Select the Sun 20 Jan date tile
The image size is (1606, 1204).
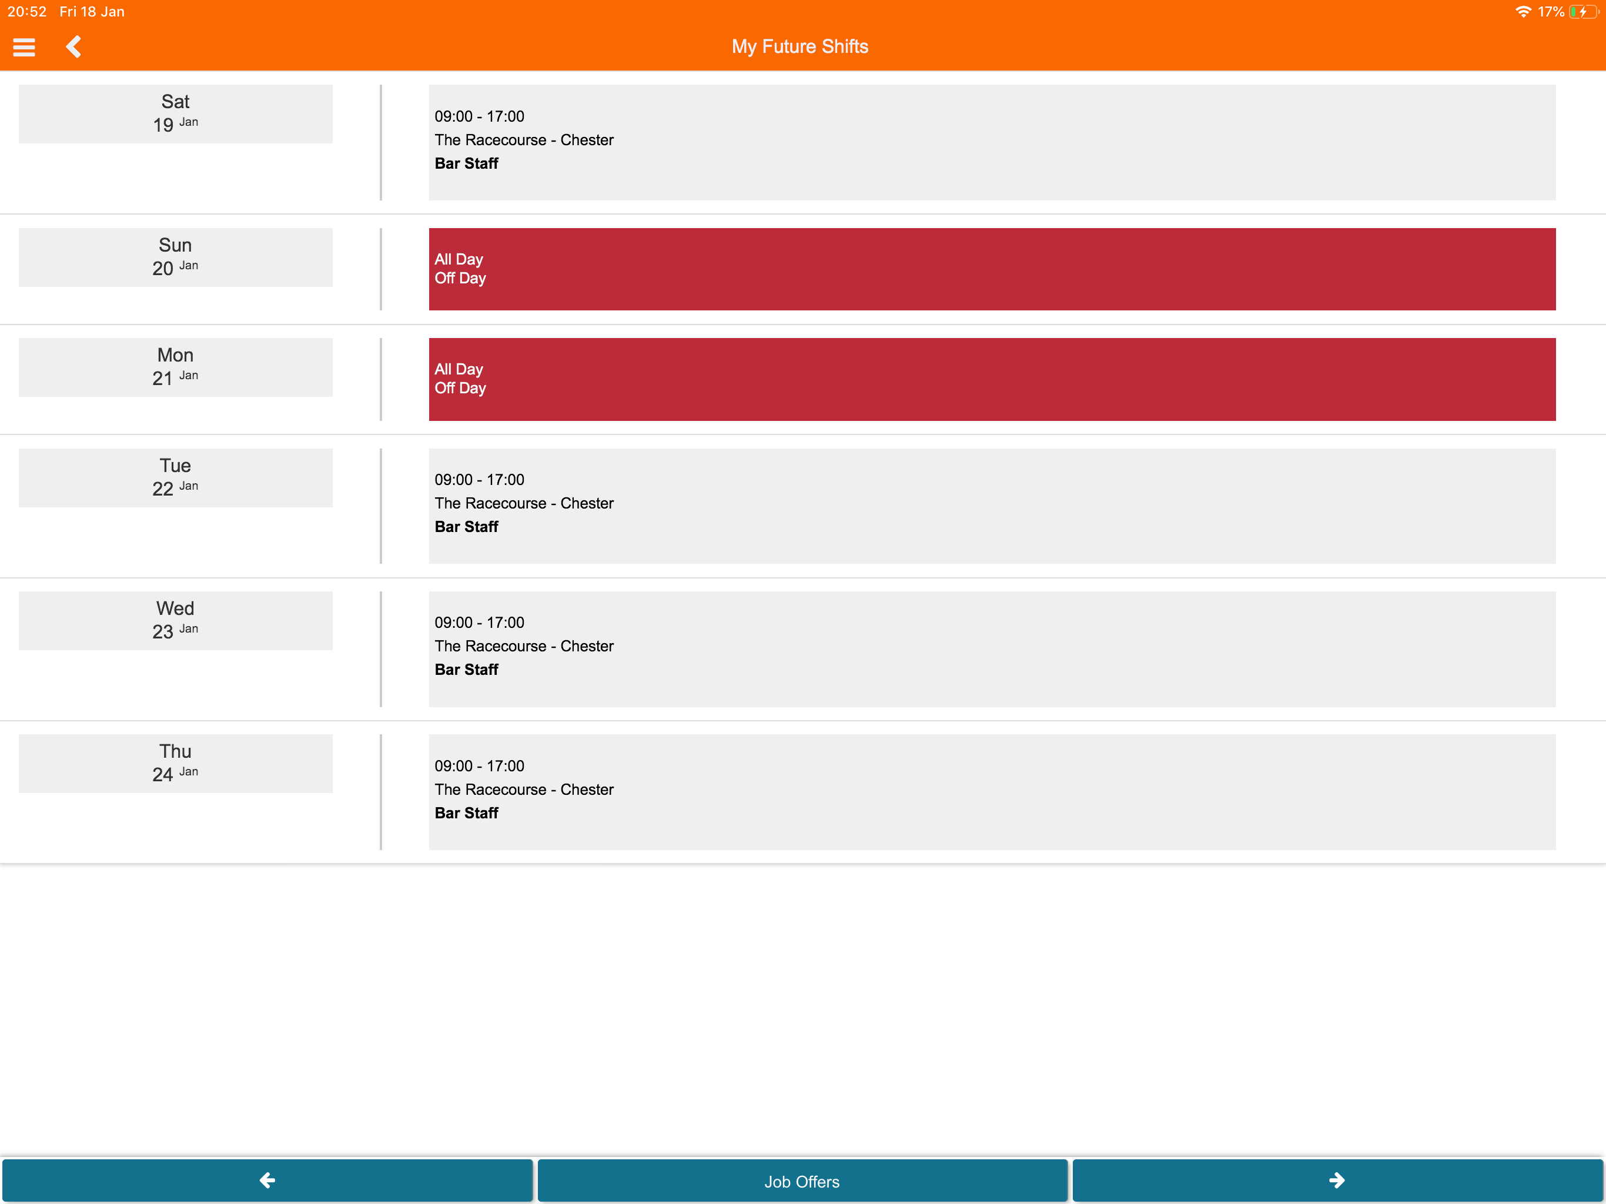[x=175, y=256]
